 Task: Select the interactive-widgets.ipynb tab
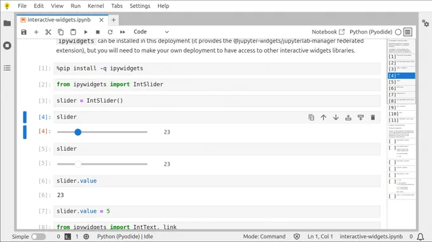click(59, 20)
